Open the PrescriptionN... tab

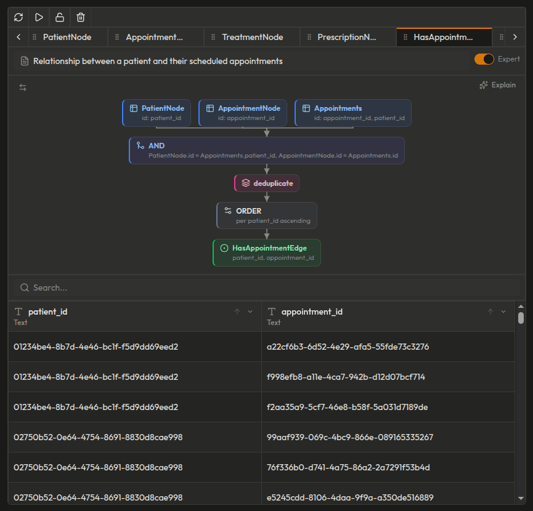coord(347,36)
